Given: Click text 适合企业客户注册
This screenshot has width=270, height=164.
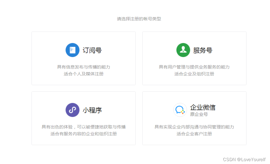Looking at the screenshot, I should pyautogui.click(x=194, y=134).
